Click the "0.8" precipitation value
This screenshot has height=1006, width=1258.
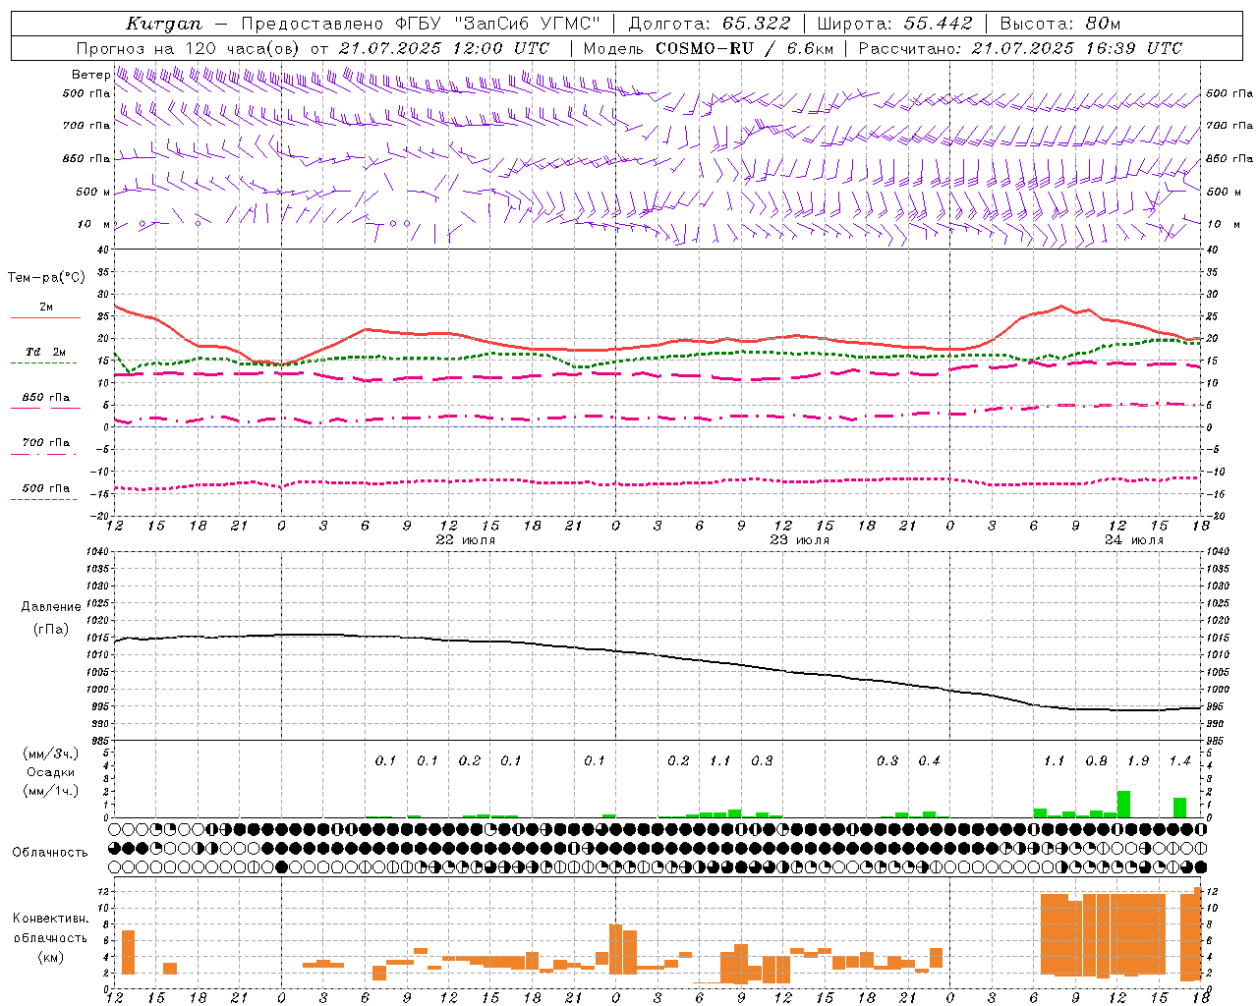click(1096, 761)
